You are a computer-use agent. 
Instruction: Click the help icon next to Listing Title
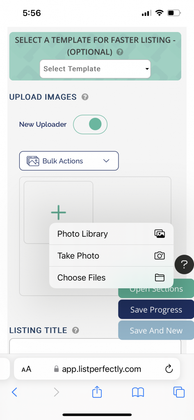point(75,330)
